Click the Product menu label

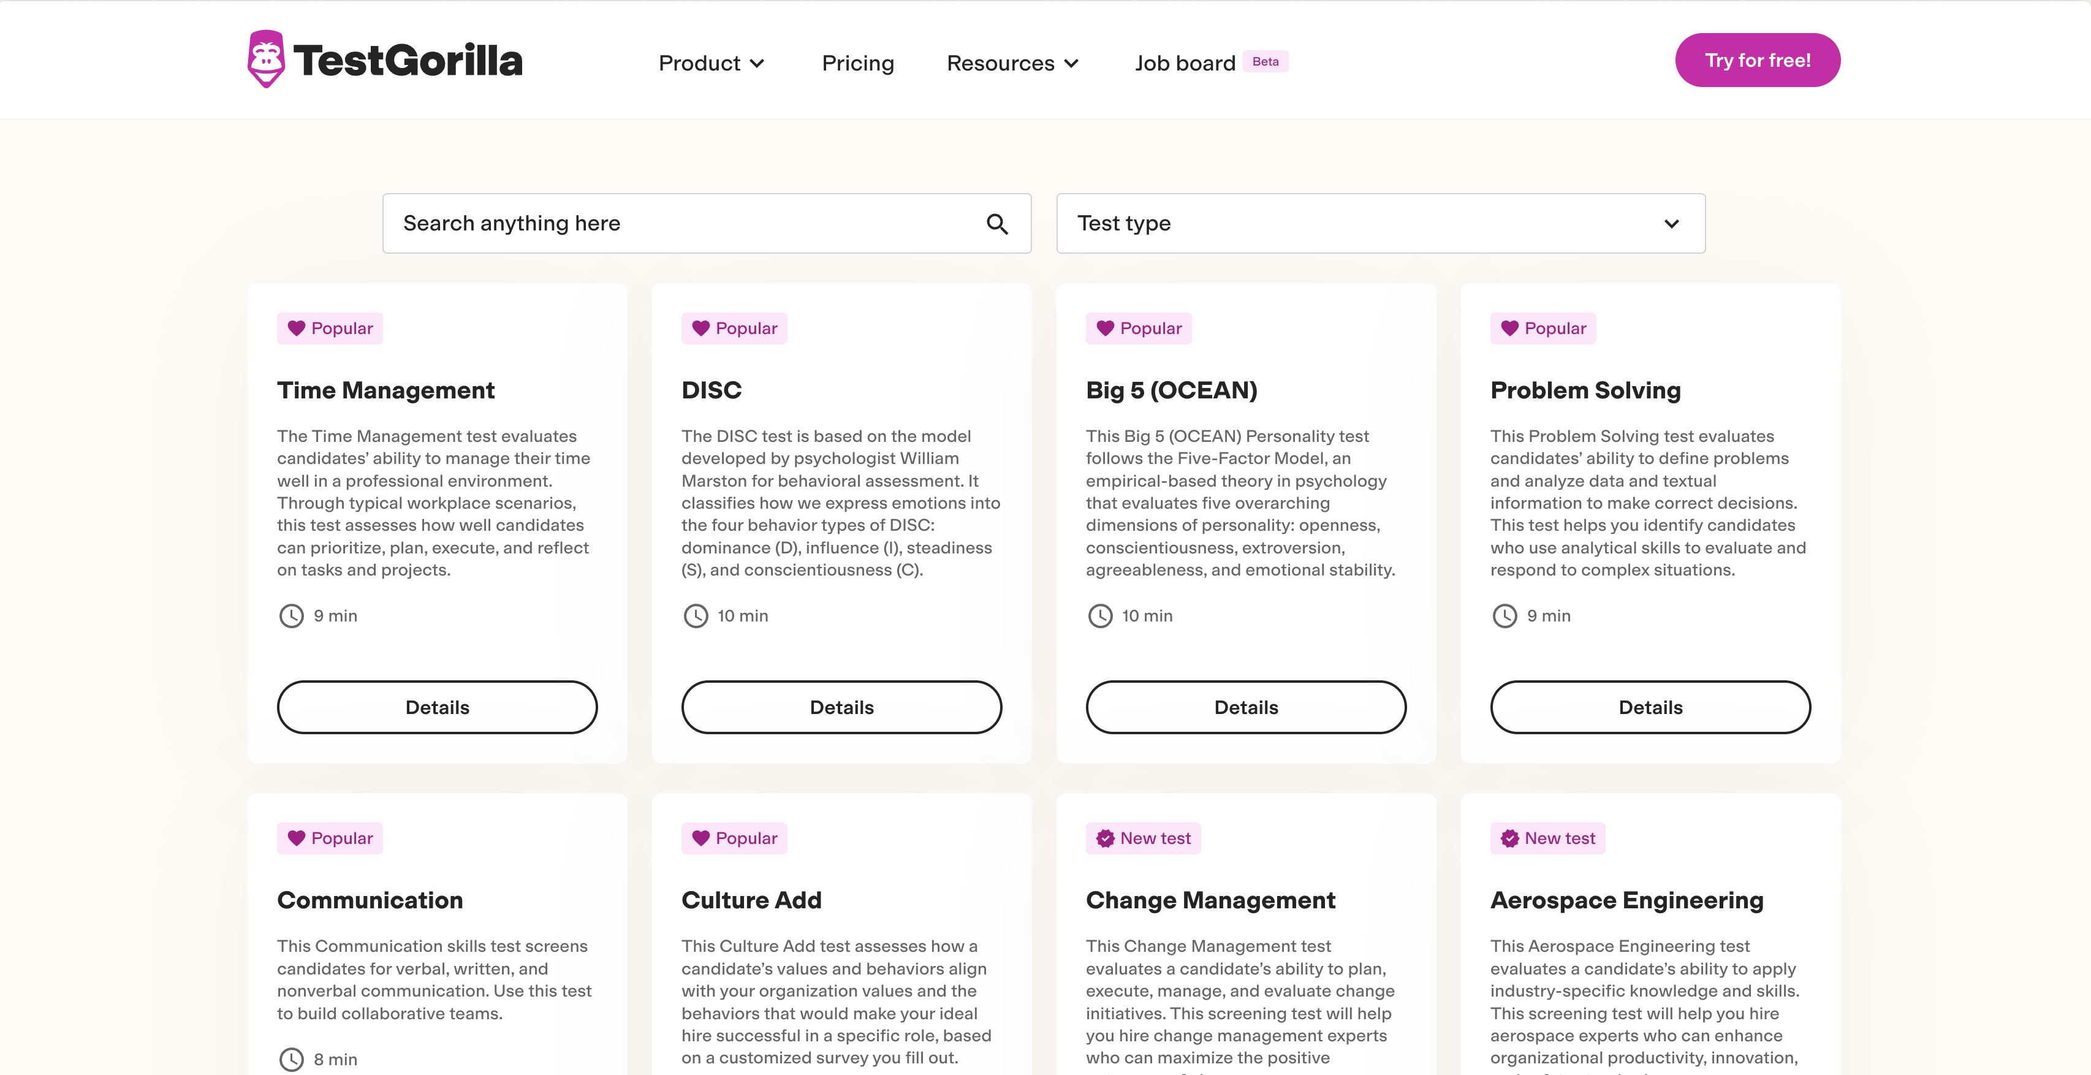click(x=699, y=63)
